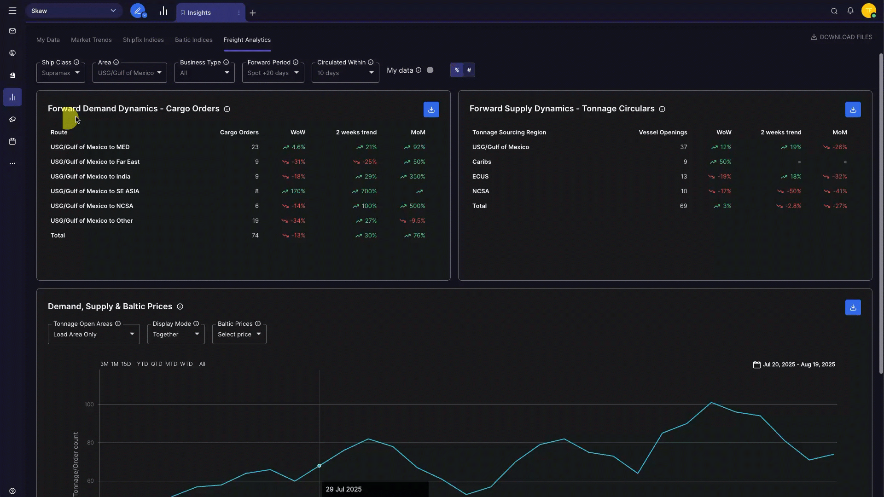The height and width of the screenshot is (497, 884).
Task: Click the user profile avatar
Action: click(x=870, y=11)
